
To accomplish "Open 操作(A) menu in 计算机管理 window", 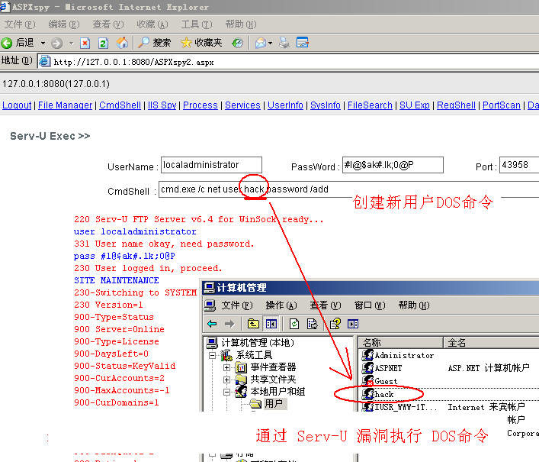I will [x=281, y=305].
